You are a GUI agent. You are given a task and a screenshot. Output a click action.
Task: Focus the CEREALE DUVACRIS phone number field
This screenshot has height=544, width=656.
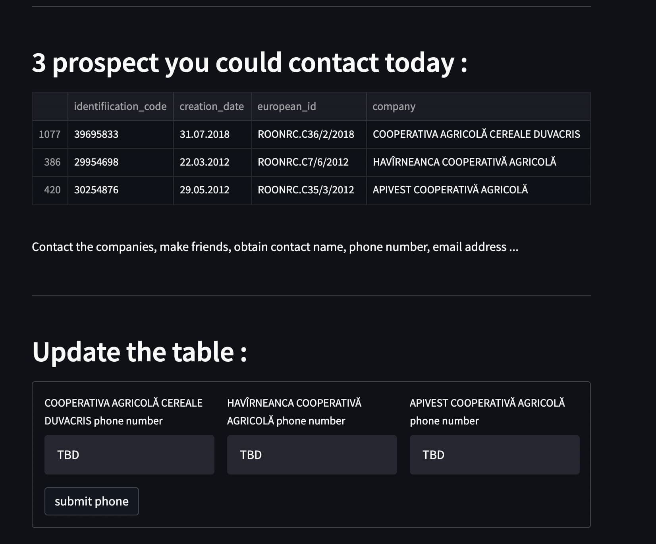point(129,455)
